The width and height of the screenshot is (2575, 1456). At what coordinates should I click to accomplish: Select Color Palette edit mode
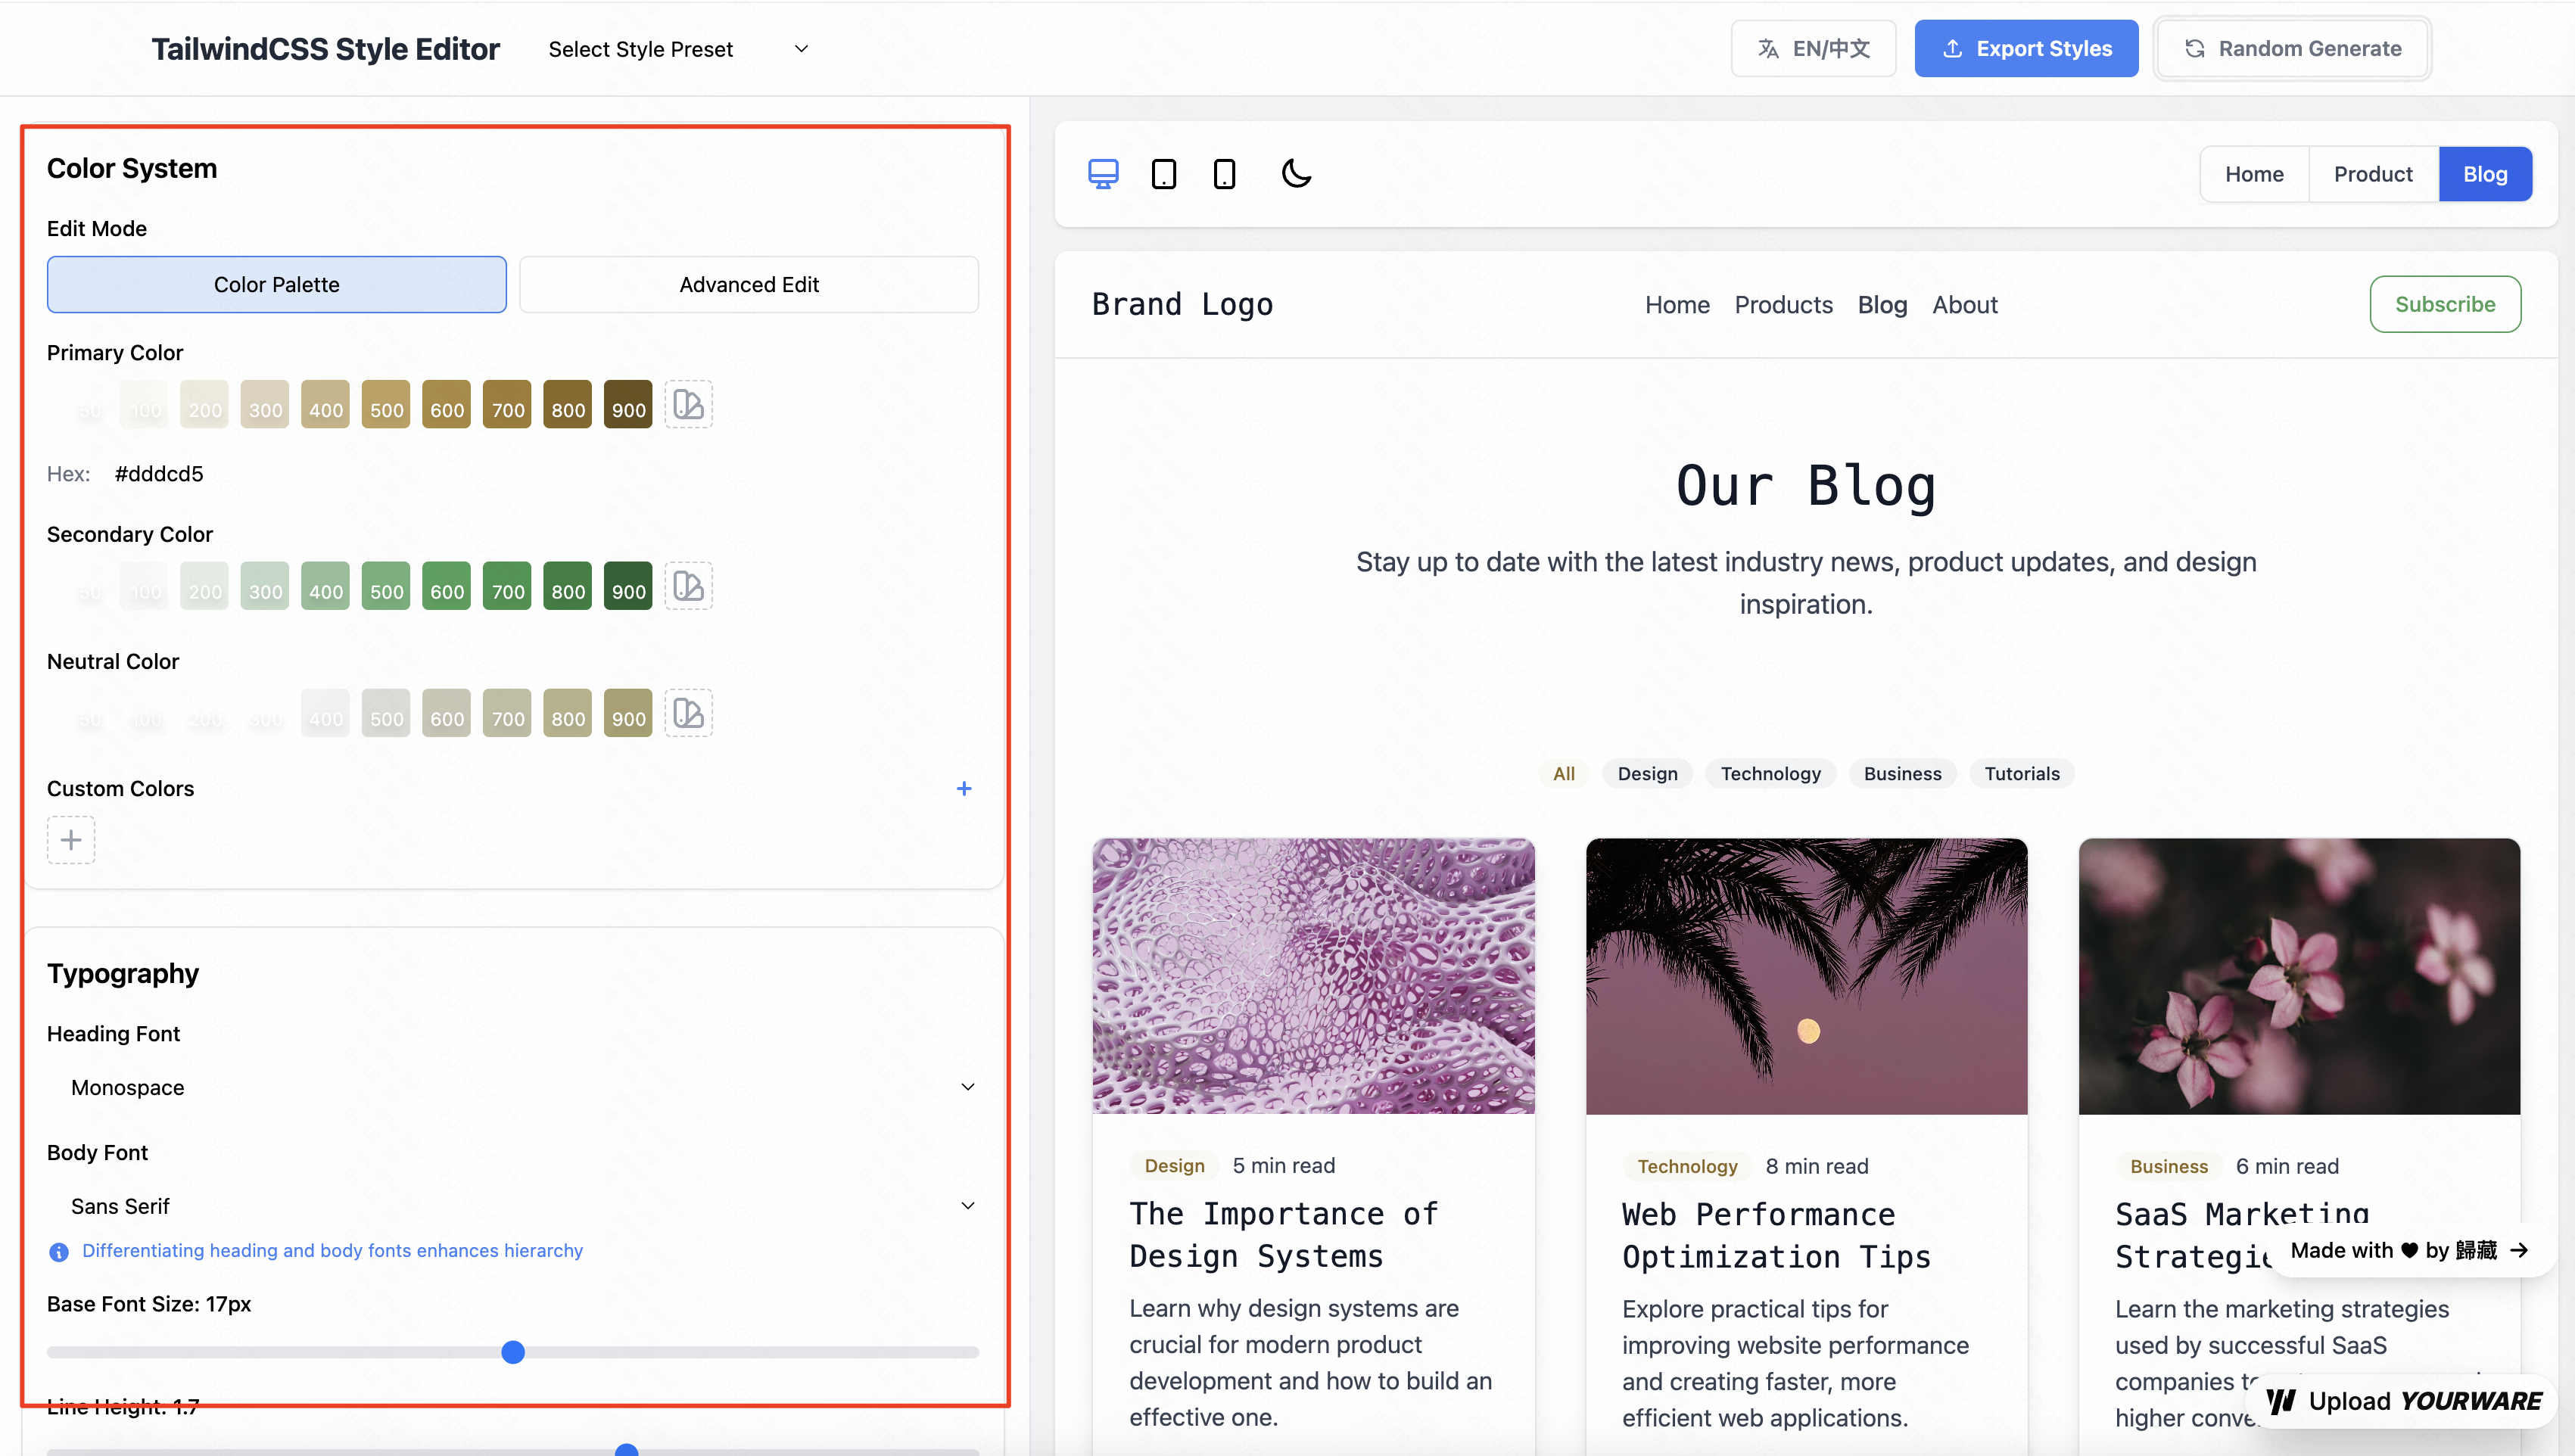pyautogui.click(x=277, y=284)
